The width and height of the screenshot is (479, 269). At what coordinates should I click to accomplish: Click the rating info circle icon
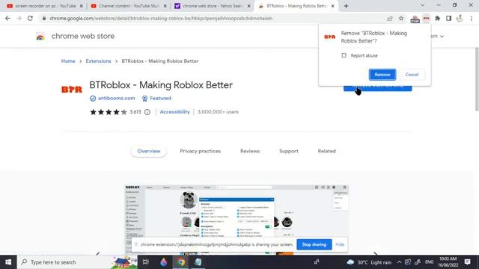click(147, 112)
